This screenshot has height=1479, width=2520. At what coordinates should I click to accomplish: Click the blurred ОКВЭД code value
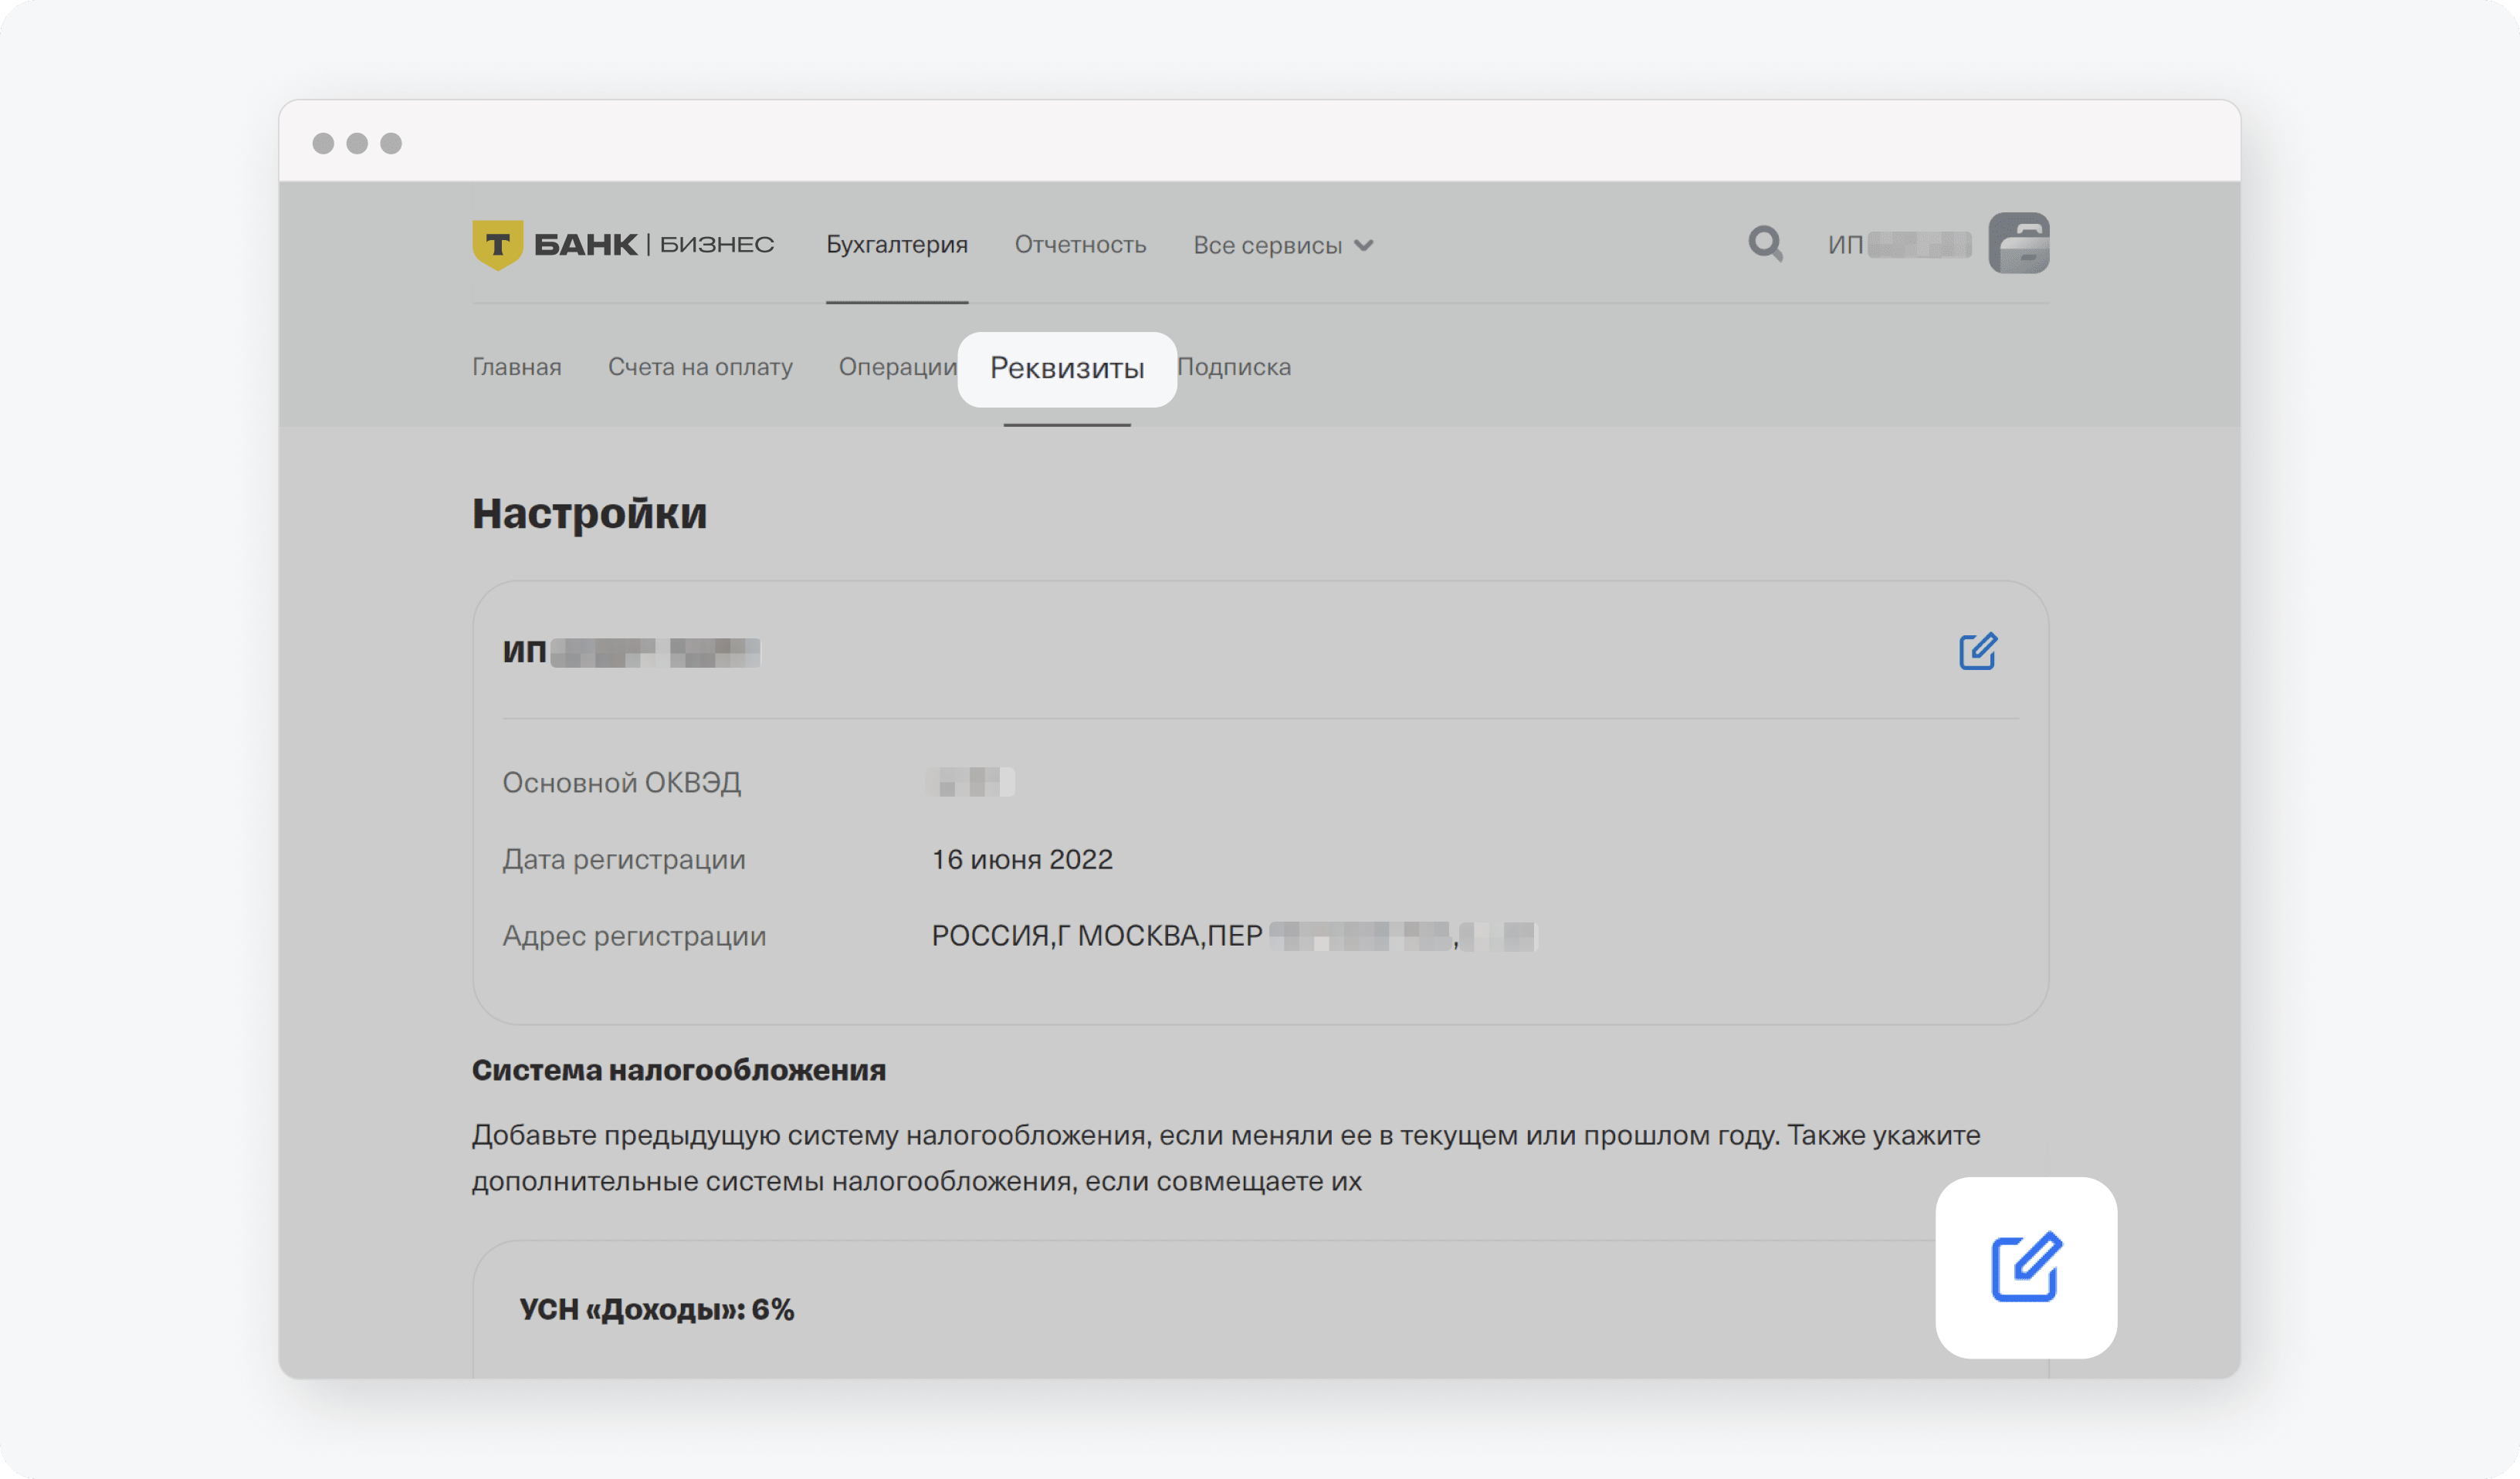[x=970, y=781]
